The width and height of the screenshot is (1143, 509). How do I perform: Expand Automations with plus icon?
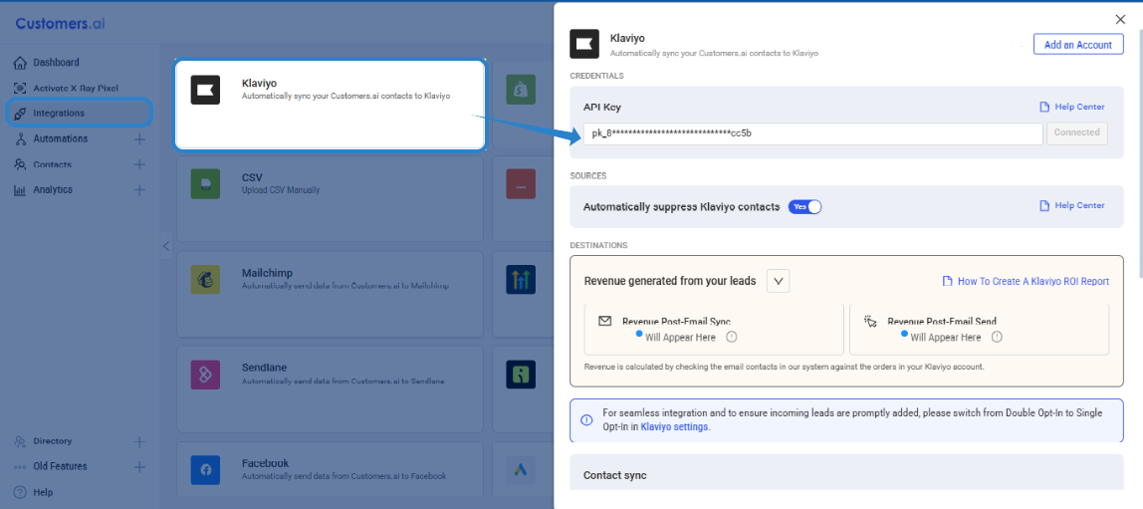click(x=140, y=138)
